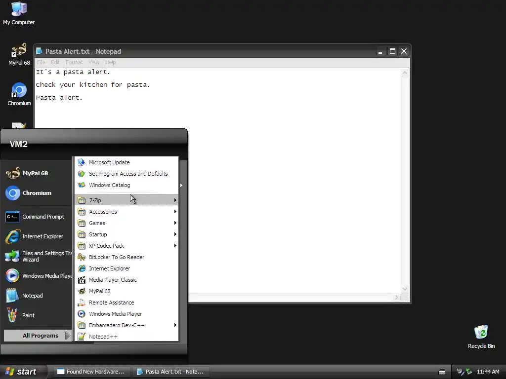The image size is (506, 379).
Task: Expand the Embarcadero Dev-C++ folder
Action: pyautogui.click(x=126, y=325)
